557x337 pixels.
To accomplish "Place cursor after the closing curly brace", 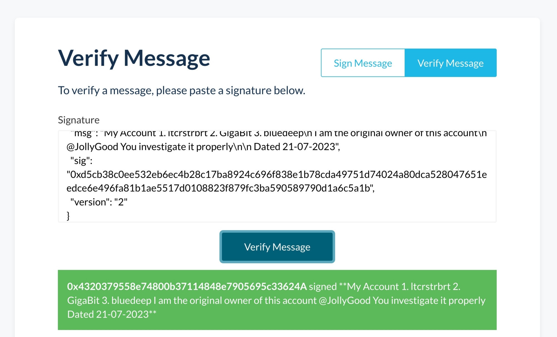I will [70, 216].
